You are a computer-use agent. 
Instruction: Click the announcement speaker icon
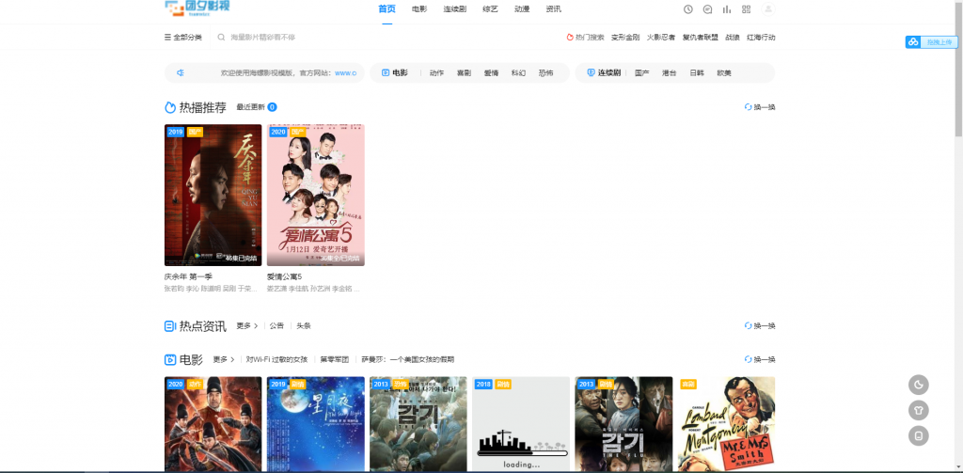coord(181,73)
